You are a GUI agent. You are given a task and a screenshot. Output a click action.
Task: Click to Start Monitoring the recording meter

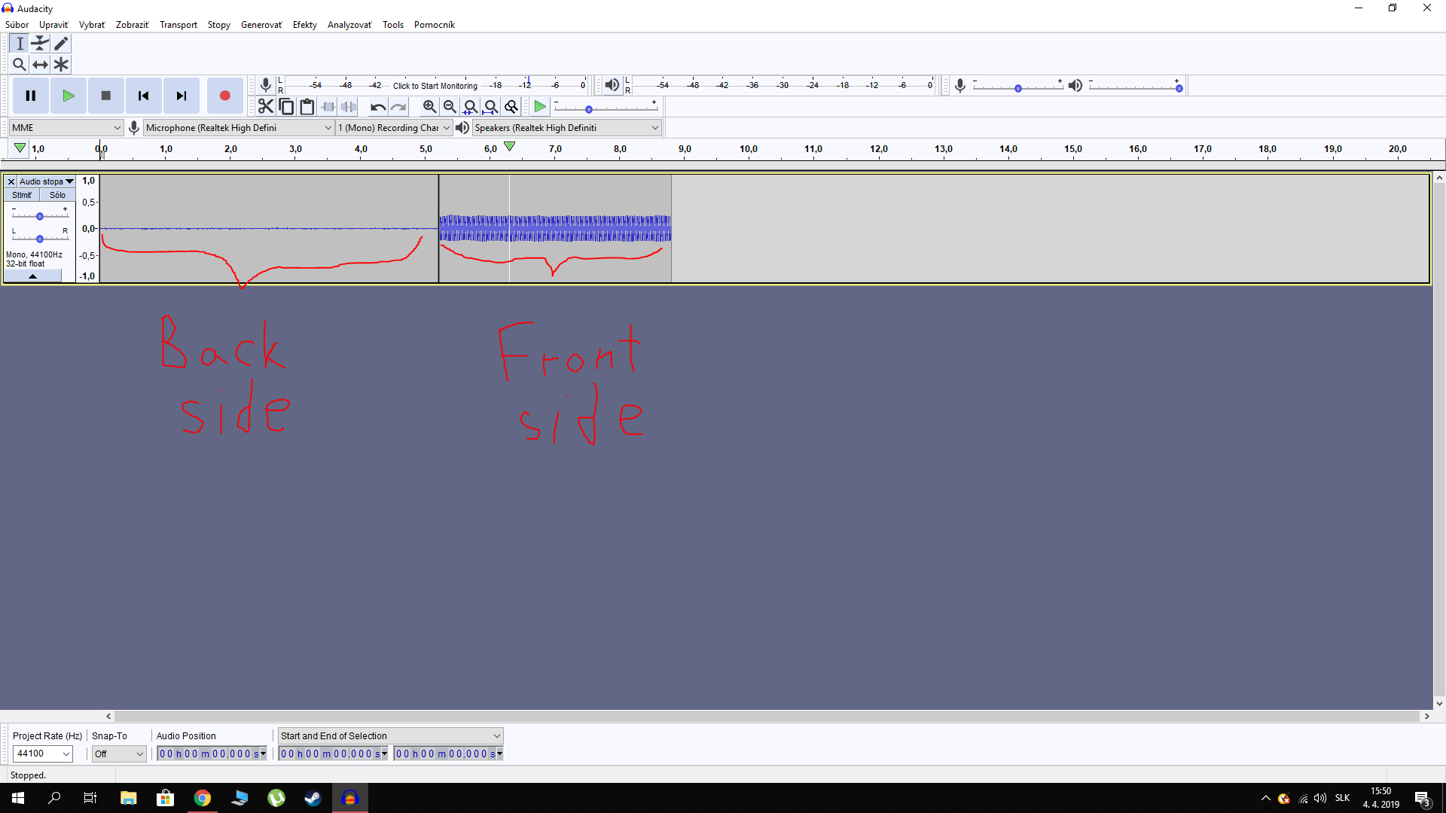(x=435, y=85)
